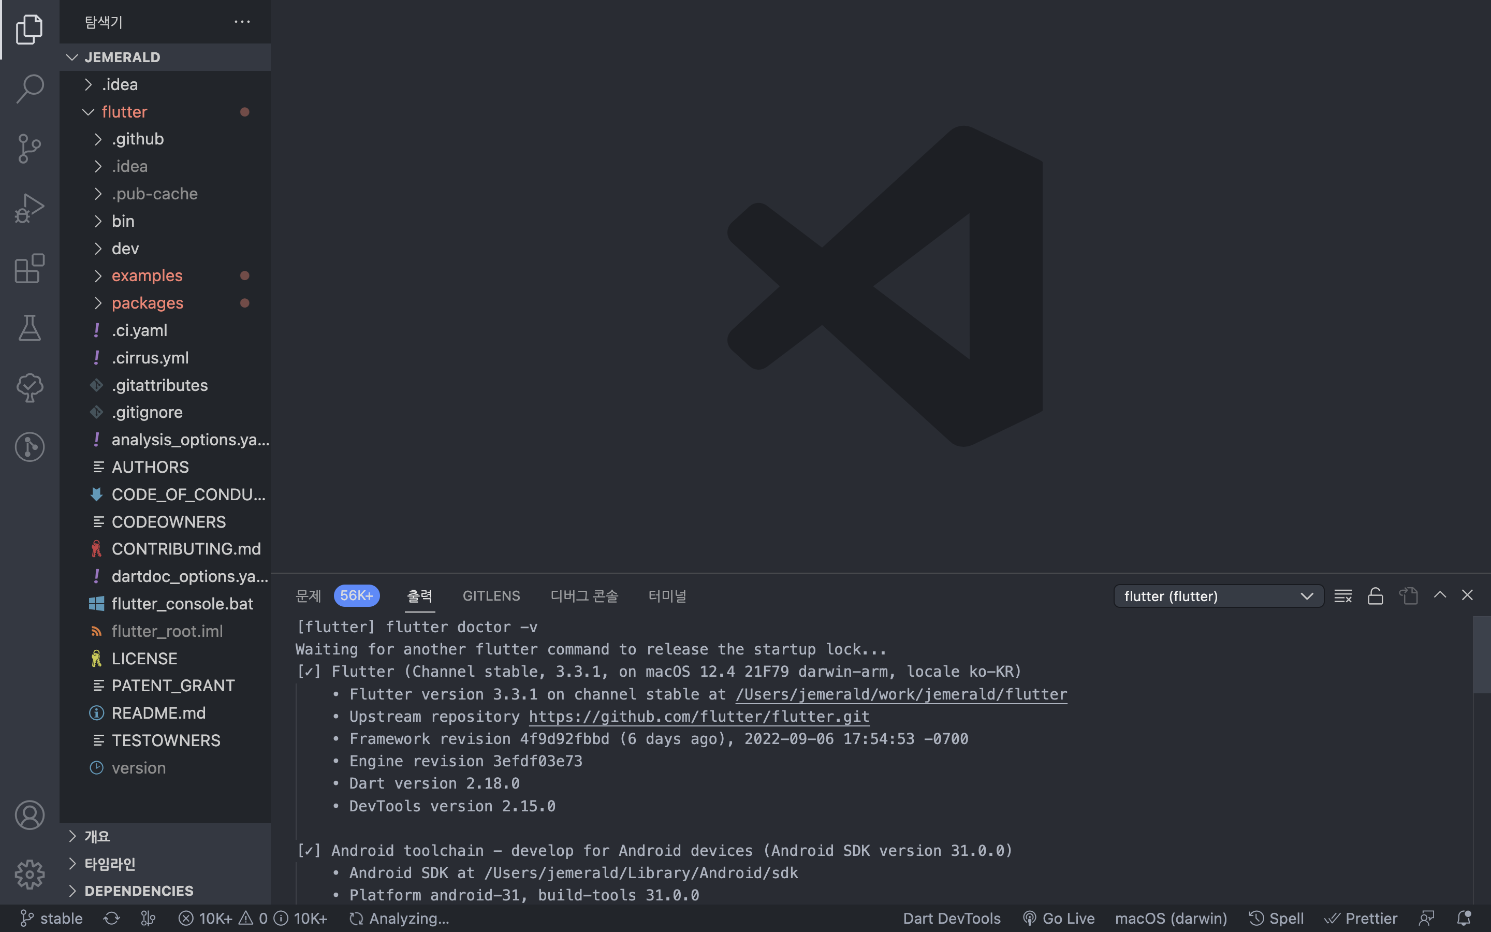Switch to the 터미널 tab
This screenshot has height=932, width=1491.
(x=667, y=596)
